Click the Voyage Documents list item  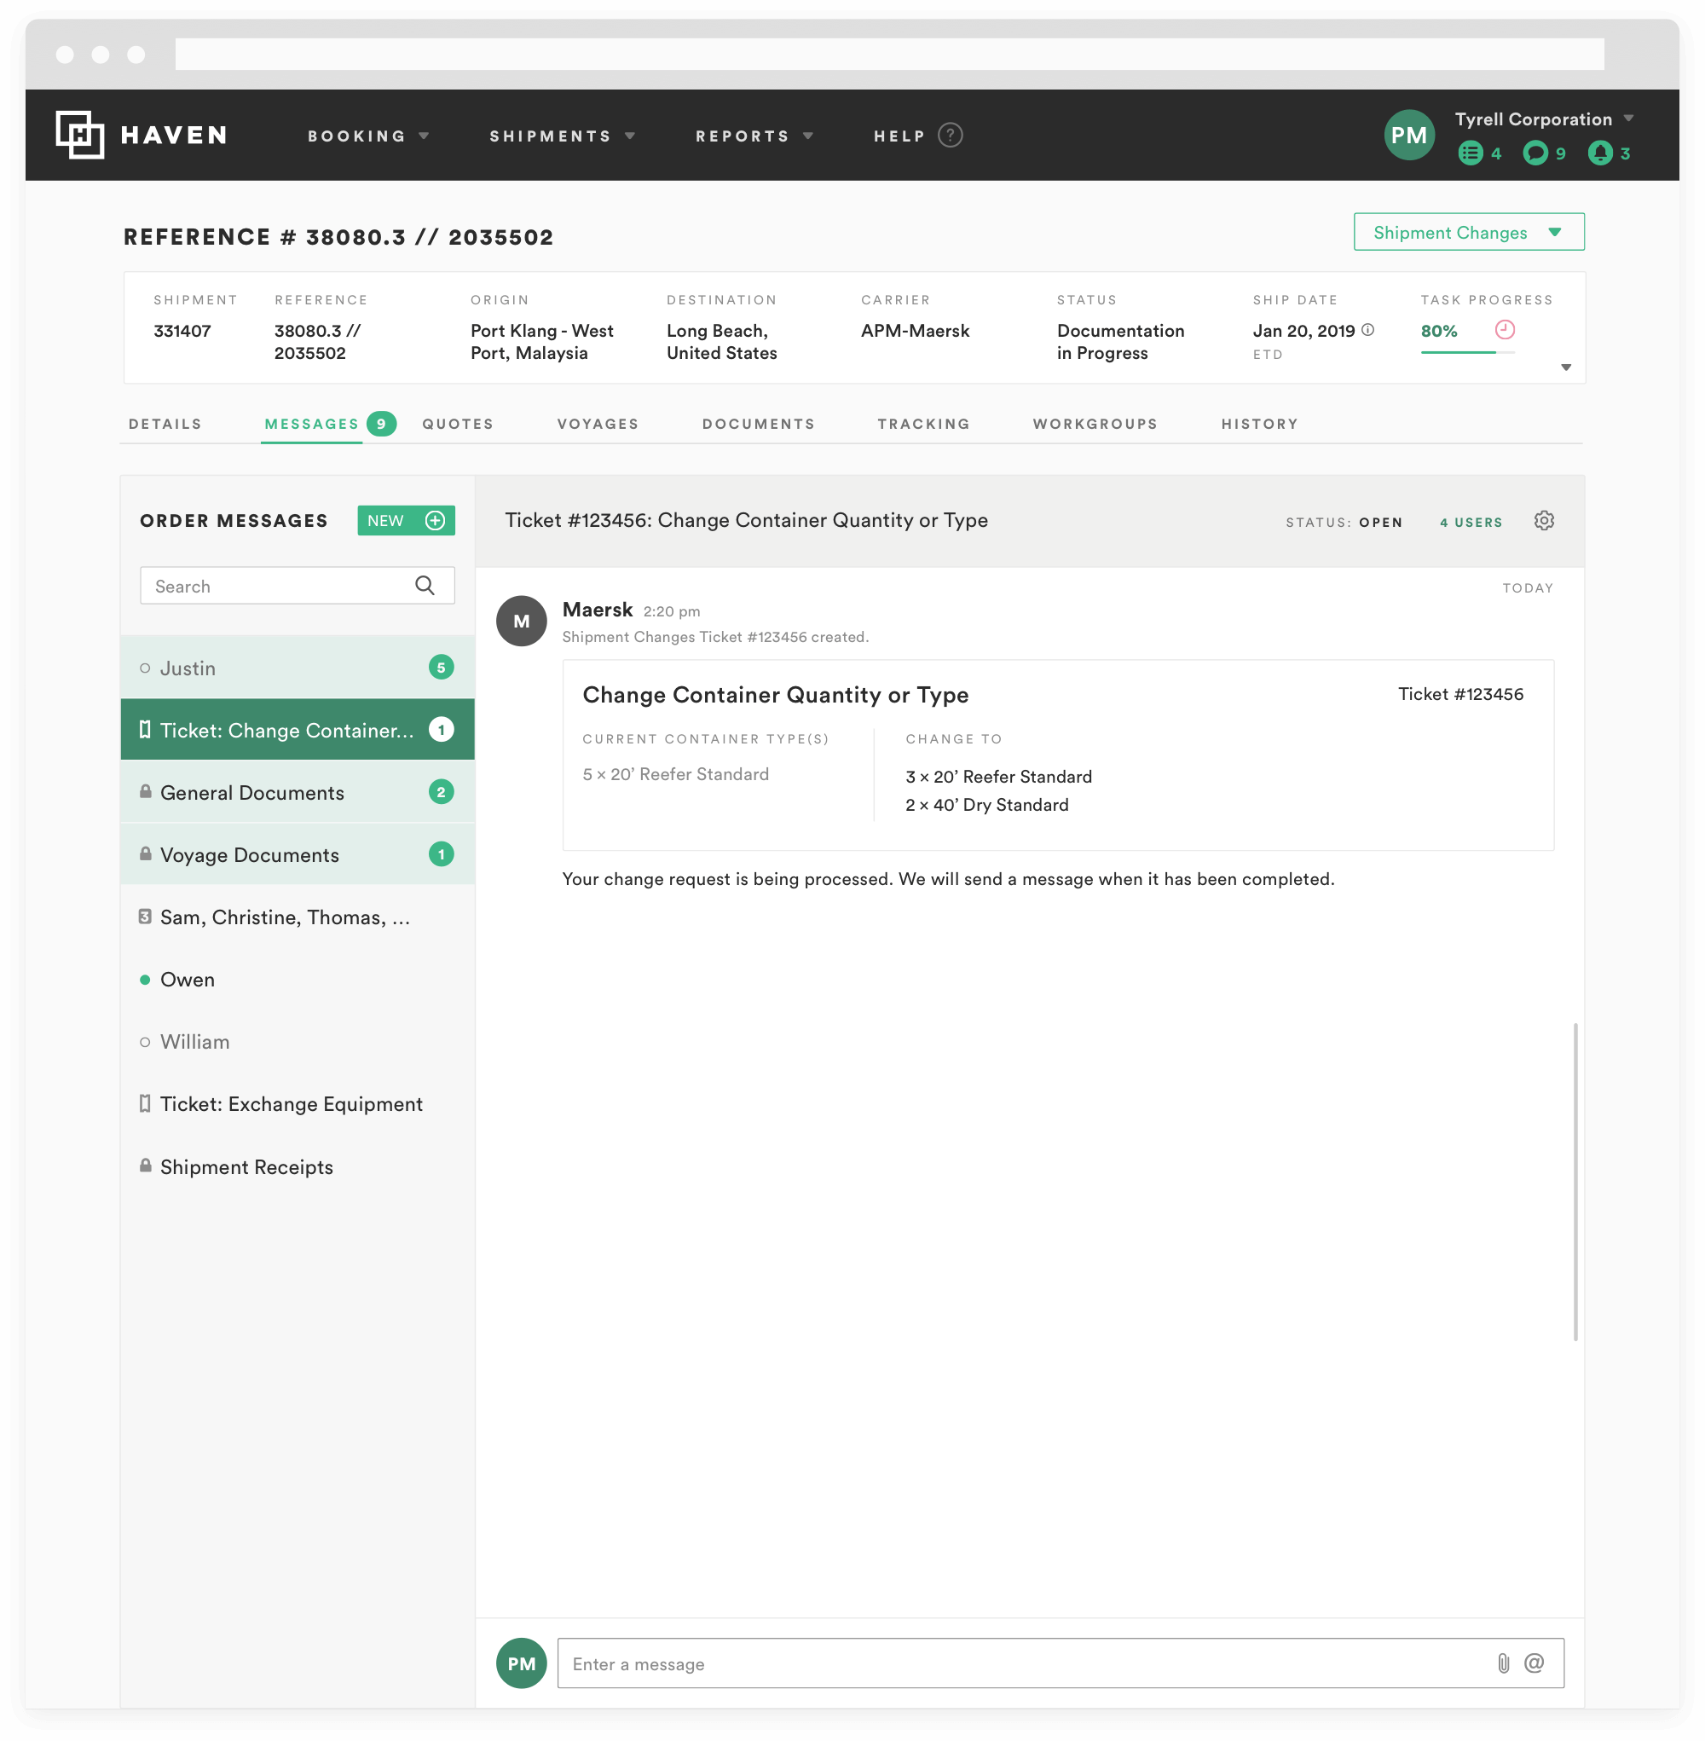click(x=297, y=854)
